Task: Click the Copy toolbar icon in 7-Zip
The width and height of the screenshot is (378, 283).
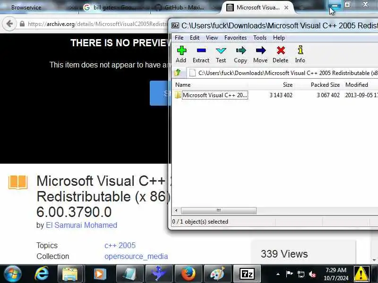Action: coord(241,55)
